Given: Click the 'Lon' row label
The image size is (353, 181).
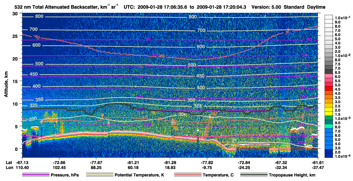Looking at the screenshot, I should pyautogui.click(x=9, y=167).
